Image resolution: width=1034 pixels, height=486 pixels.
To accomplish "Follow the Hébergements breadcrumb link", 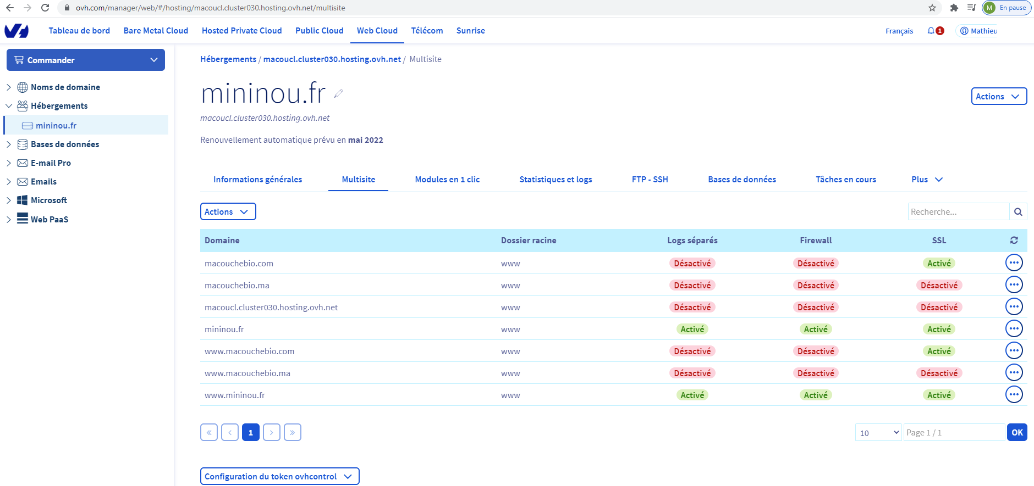I will 228,59.
